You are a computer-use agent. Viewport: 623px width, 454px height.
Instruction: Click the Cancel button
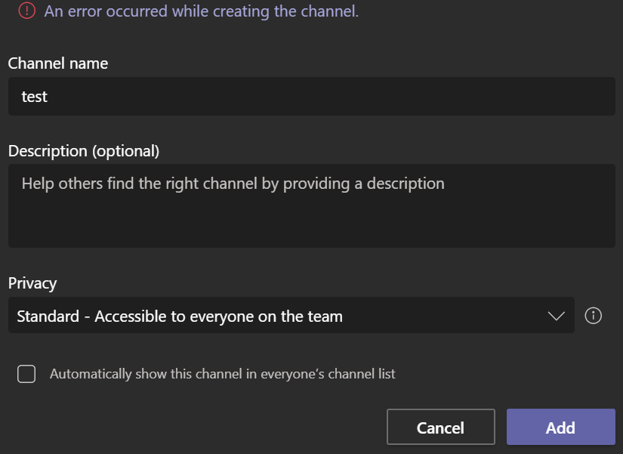point(440,427)
